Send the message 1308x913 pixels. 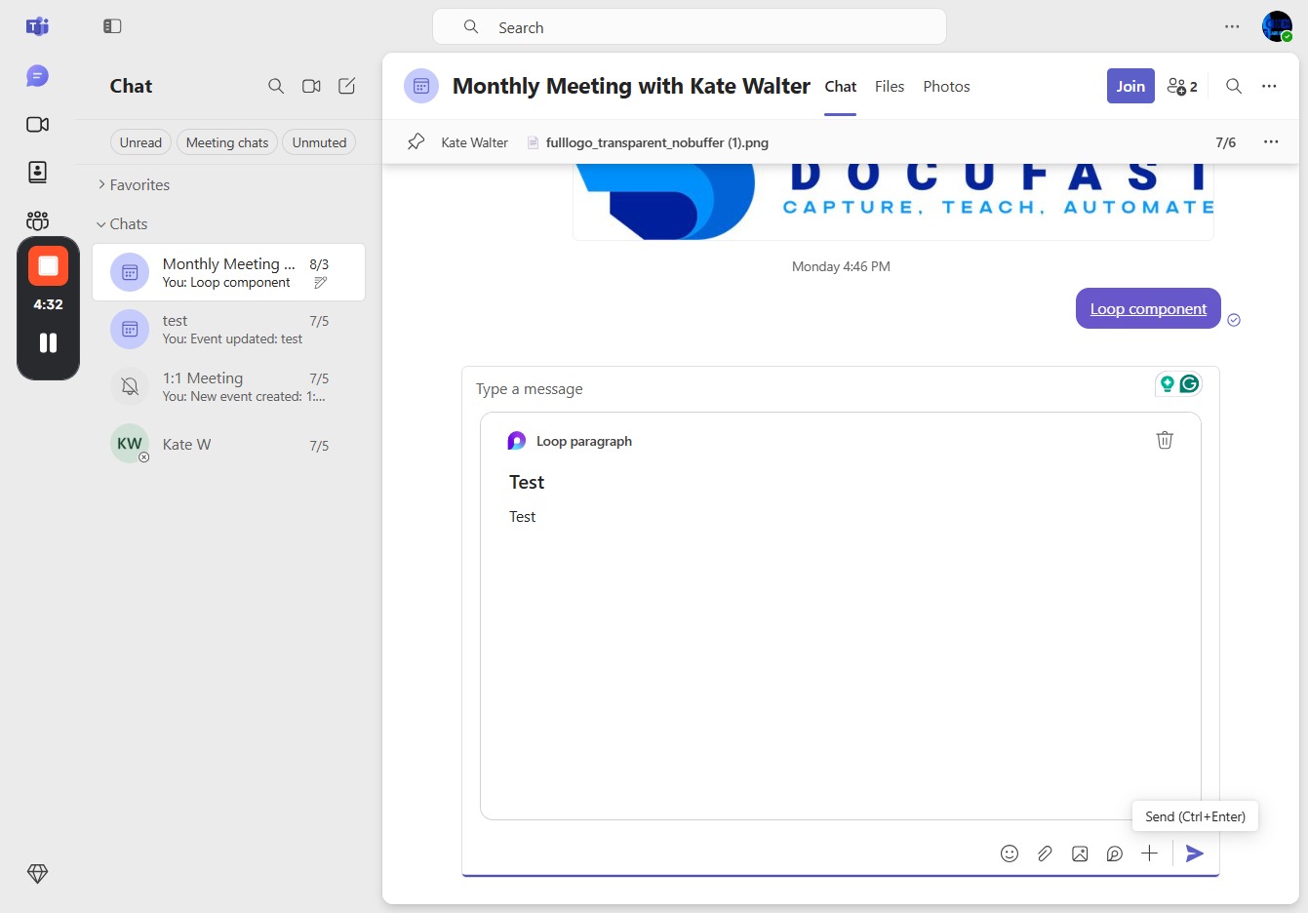1195,853
